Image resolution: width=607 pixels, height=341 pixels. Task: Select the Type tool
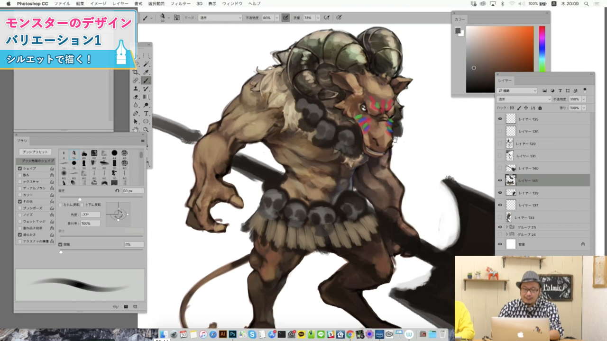coord(147,114)
